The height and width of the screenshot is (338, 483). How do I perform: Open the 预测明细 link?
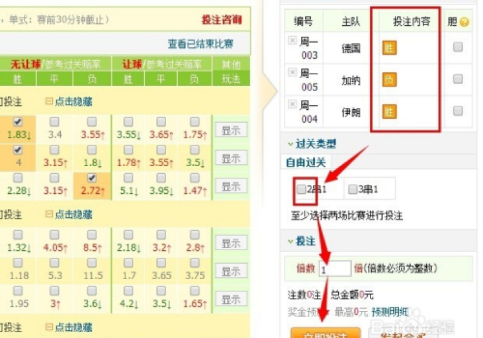[391, 312]
